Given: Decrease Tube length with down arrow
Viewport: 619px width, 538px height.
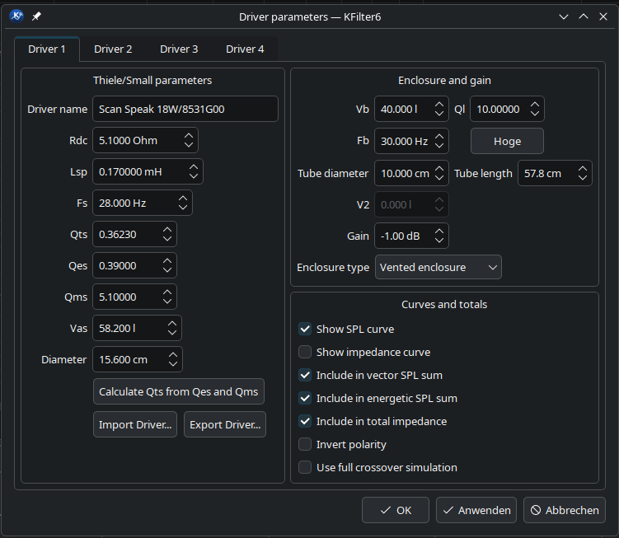Looking at the screenshot, I should coord(582,178).
